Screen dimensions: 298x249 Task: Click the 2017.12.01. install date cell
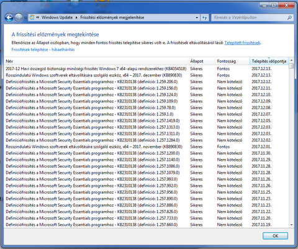click(x=261, y=147)
